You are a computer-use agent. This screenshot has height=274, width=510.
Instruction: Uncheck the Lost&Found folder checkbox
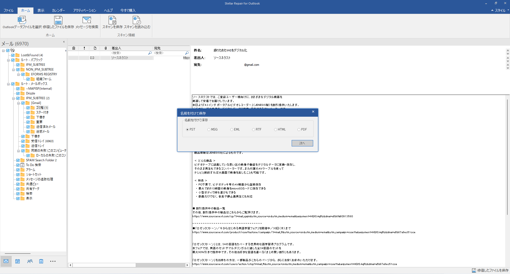click(12, 55)
